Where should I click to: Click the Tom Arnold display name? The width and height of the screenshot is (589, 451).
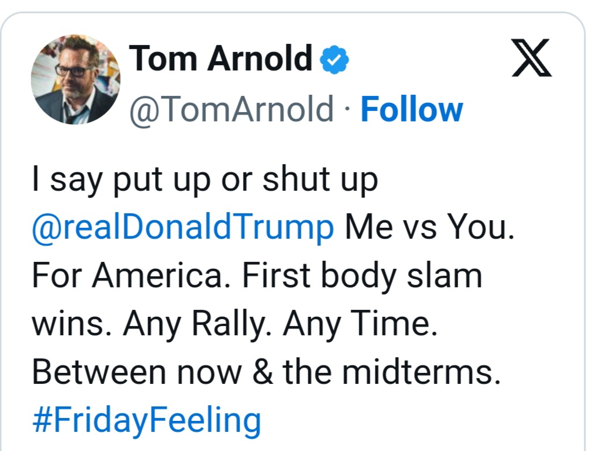pos(221,59)
